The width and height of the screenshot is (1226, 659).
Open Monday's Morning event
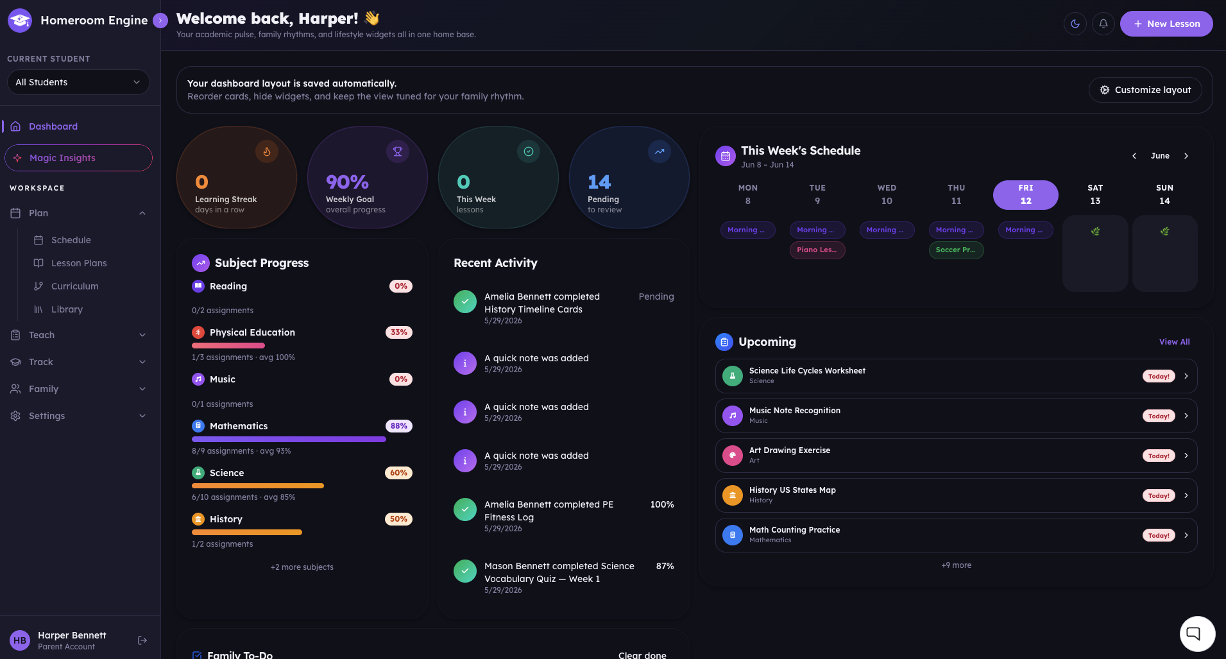748,230
